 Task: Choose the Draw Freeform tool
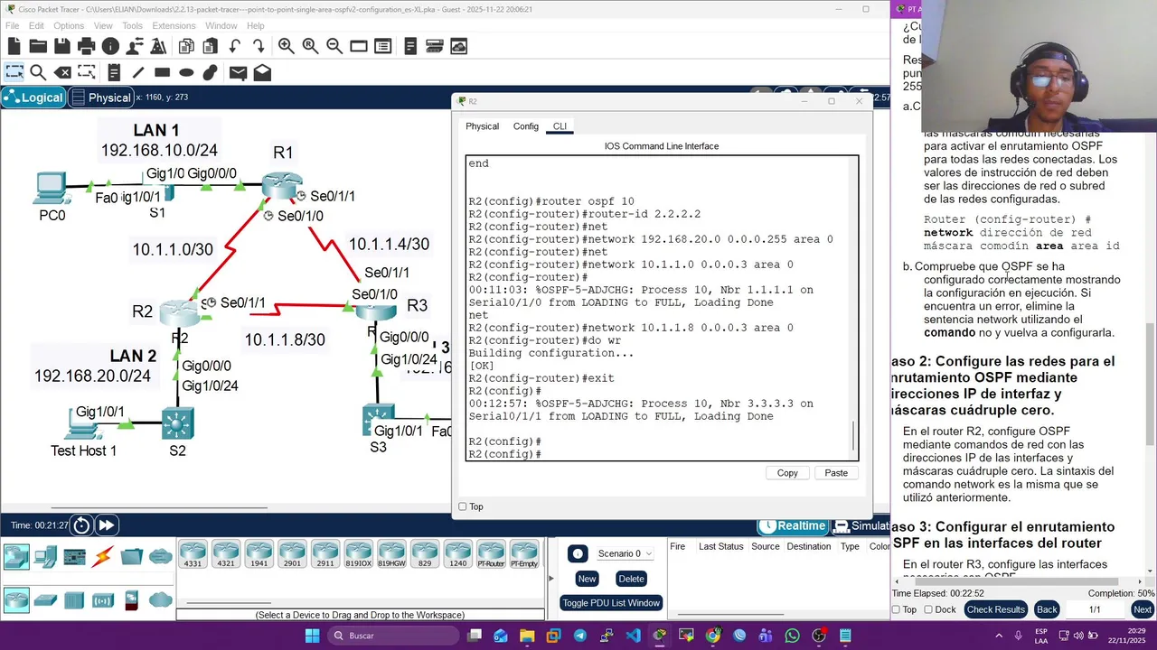click(x=211, y=72)
